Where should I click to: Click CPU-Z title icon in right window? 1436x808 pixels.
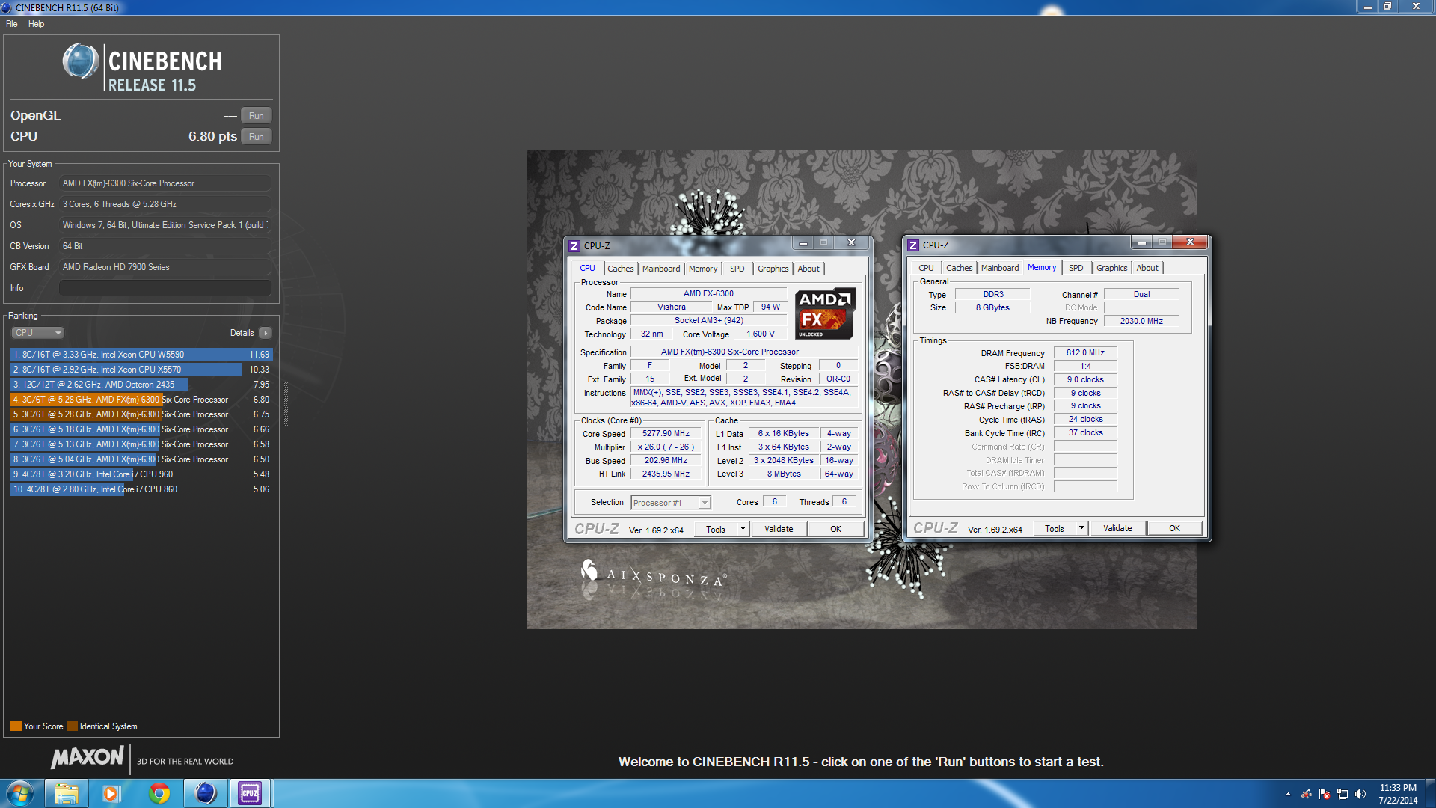[x=913, y=245]
